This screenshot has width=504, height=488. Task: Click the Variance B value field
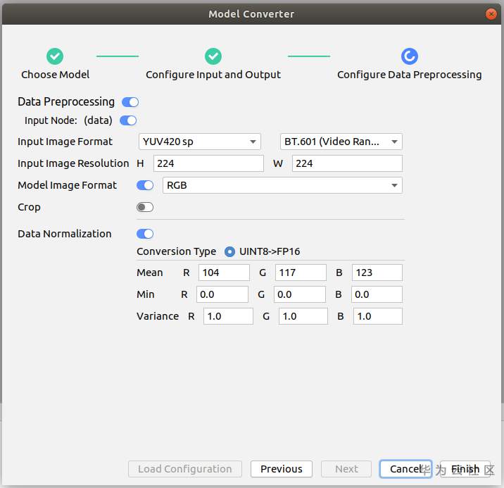click(378, 316)
